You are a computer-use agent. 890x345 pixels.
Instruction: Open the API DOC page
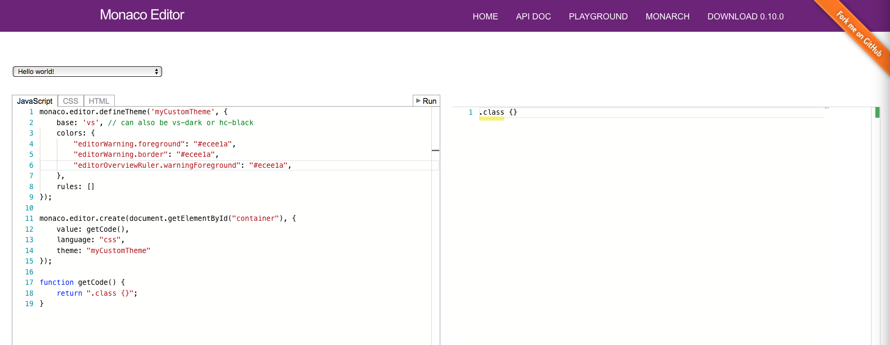pyautogui.click(x=534, y=17)
